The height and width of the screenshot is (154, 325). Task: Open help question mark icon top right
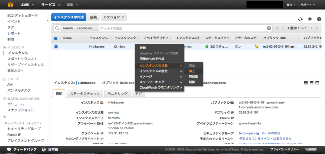[319, 19]
